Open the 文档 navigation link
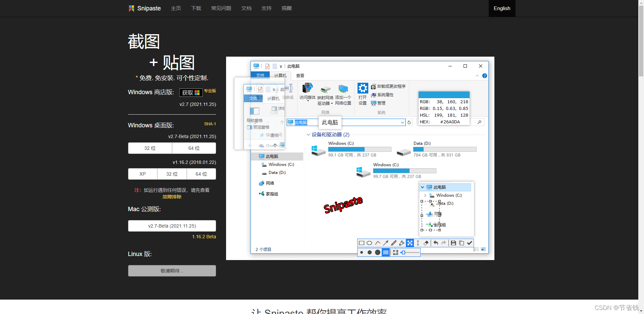 [x=247, y=8]
